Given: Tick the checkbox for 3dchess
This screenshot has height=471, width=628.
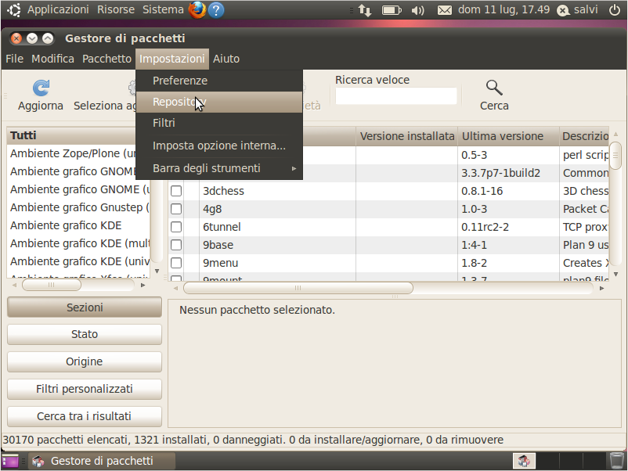Looking at the screenshot, I should (176, 191).
